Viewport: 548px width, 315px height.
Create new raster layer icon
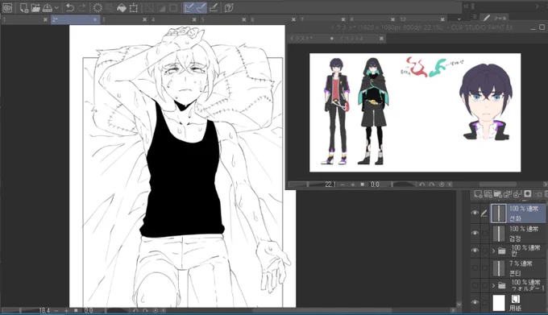[x=479, y=194]
